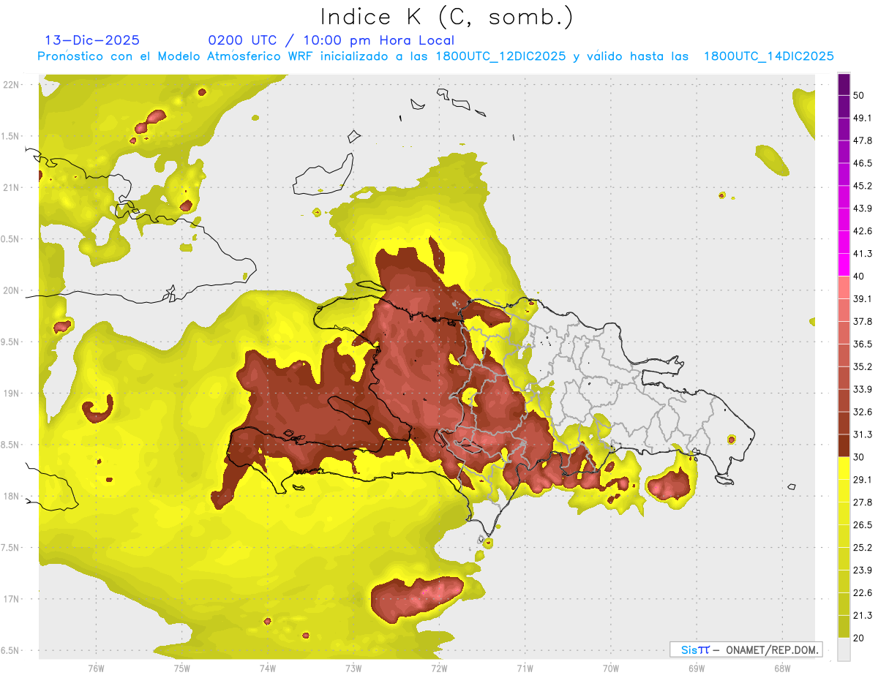This screenshot has width=878, height=678.
Task: Click the '18N' latitude label
Action: [x=11, y=497]
